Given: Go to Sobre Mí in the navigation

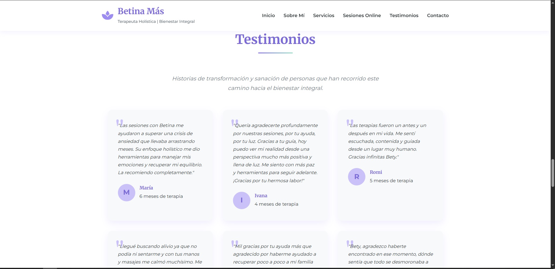Looking at the screenshot, I should 294,15.
